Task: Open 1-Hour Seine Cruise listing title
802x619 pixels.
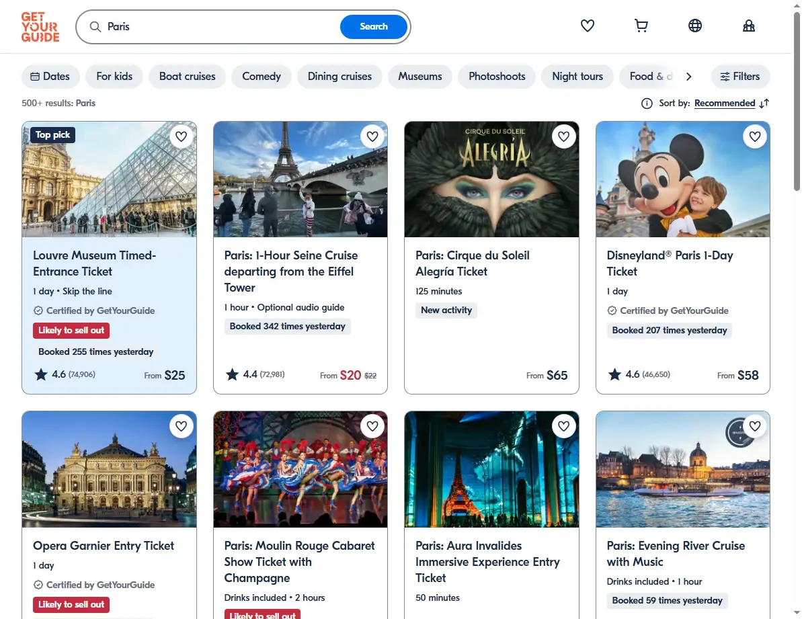Action: [290, 272]
